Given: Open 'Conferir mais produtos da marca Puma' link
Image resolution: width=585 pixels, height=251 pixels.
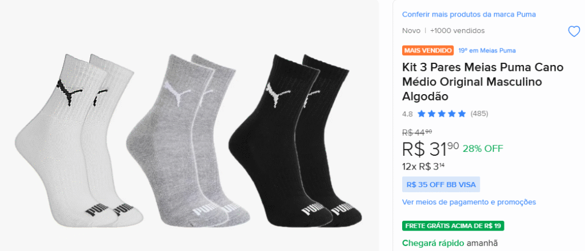Looking at the screenshot, I should point(468,14).
